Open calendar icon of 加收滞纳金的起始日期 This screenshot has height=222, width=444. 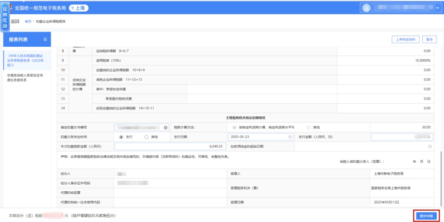tap(430, 147)
